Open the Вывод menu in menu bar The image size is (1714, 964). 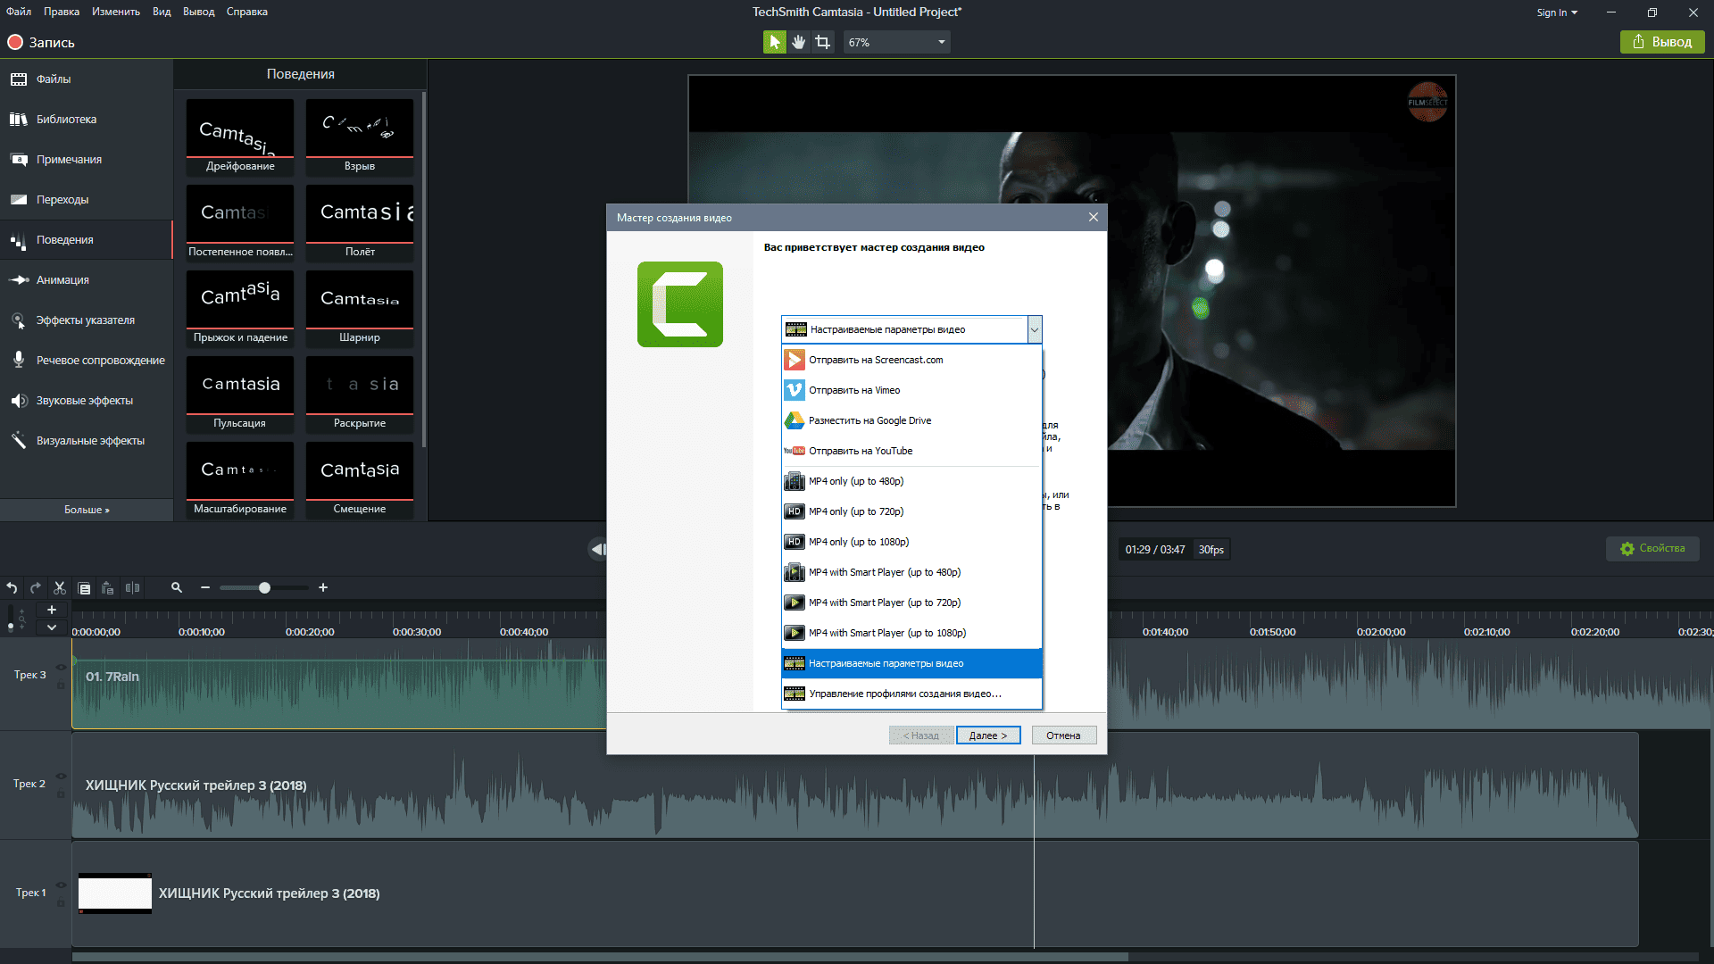point(199,12)
